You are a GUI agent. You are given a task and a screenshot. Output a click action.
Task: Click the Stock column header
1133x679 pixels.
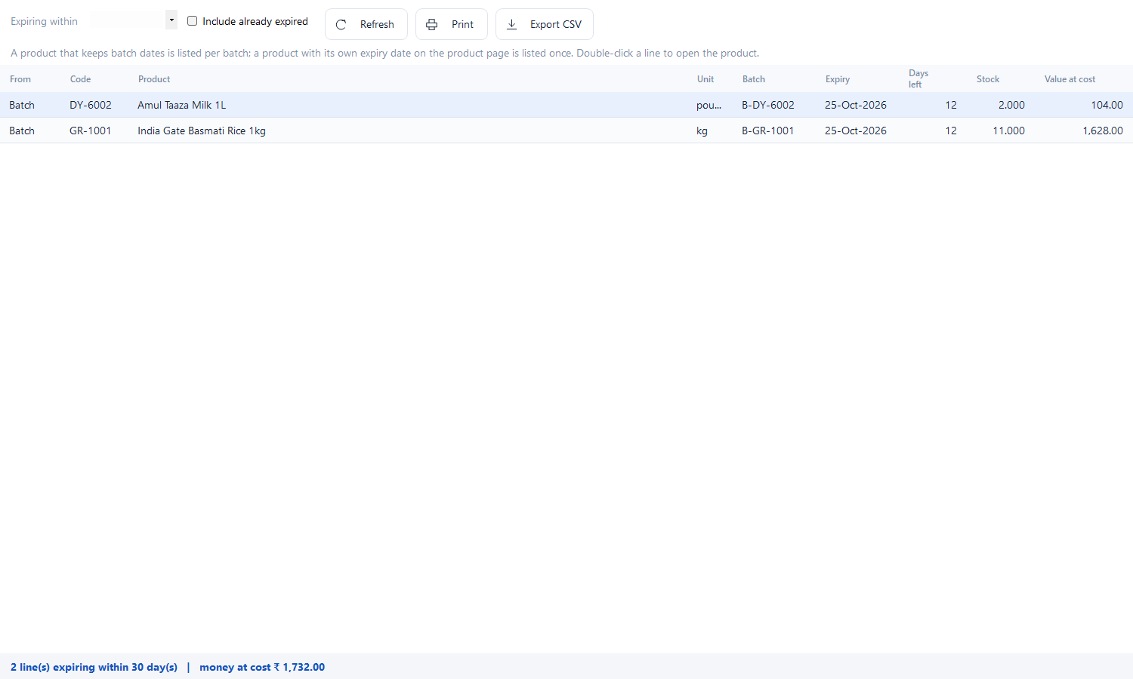988,79
